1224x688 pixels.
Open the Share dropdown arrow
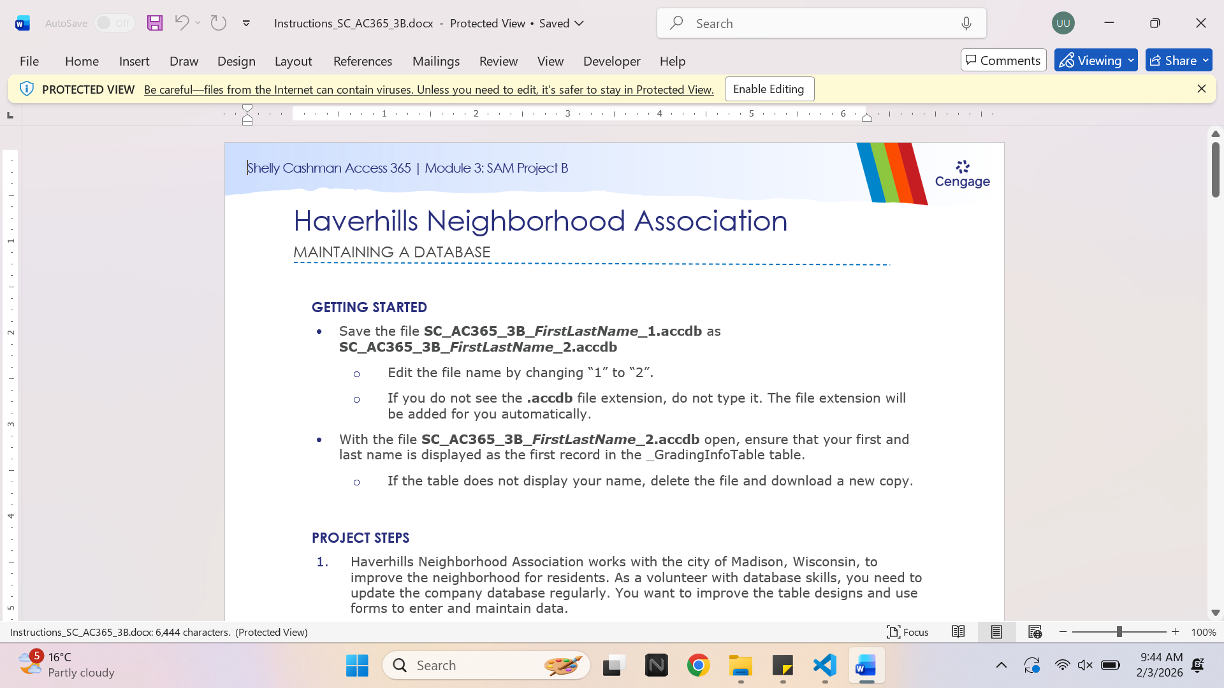click(1206, 61)
